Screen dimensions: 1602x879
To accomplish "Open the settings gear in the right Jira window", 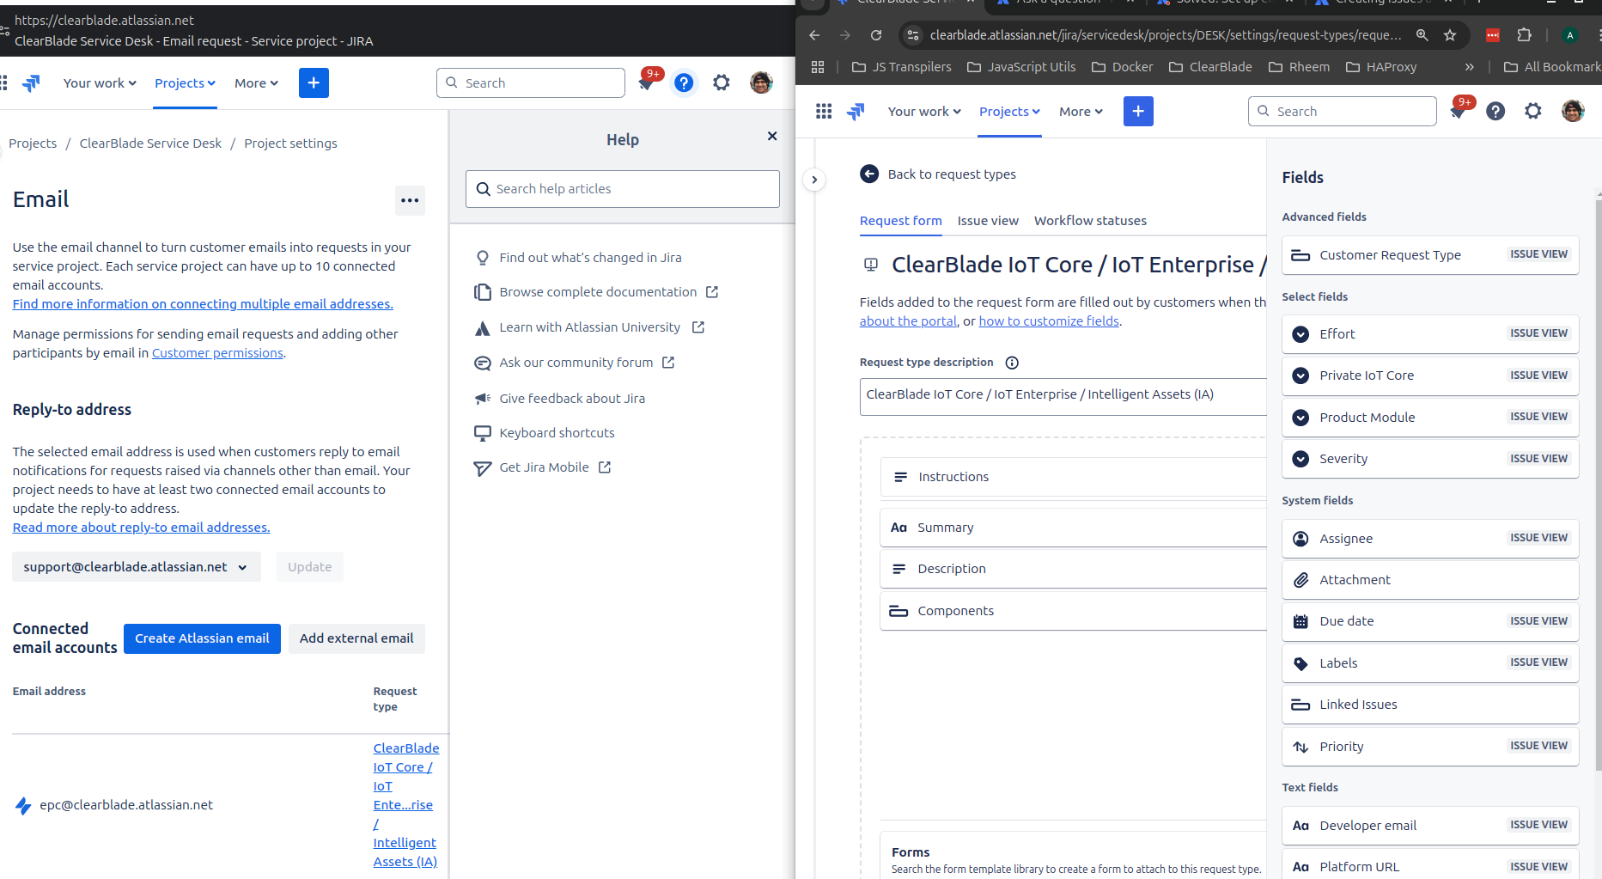I will [x=1533, y=111].
